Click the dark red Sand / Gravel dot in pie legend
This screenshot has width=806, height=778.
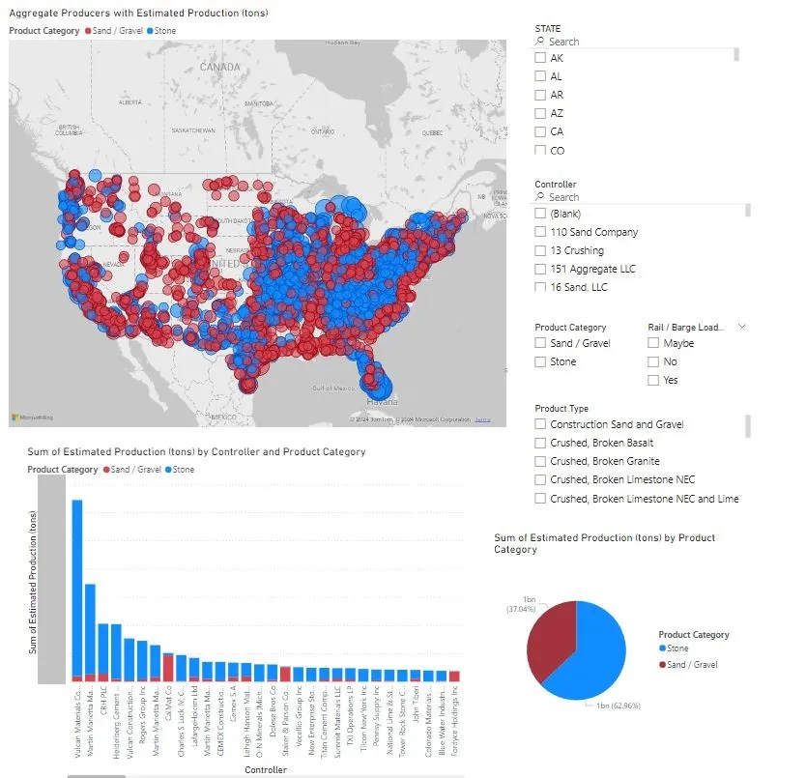663,665
